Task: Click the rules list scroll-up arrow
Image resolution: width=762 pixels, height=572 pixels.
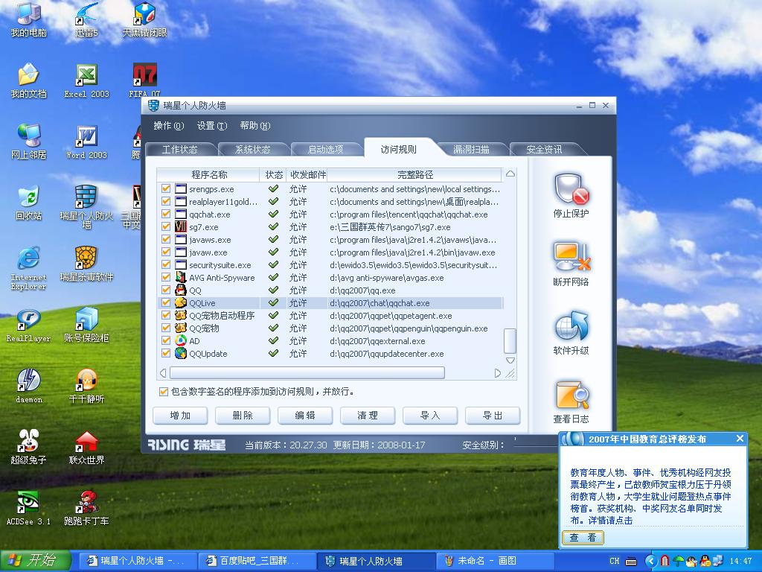Action: 510,174
